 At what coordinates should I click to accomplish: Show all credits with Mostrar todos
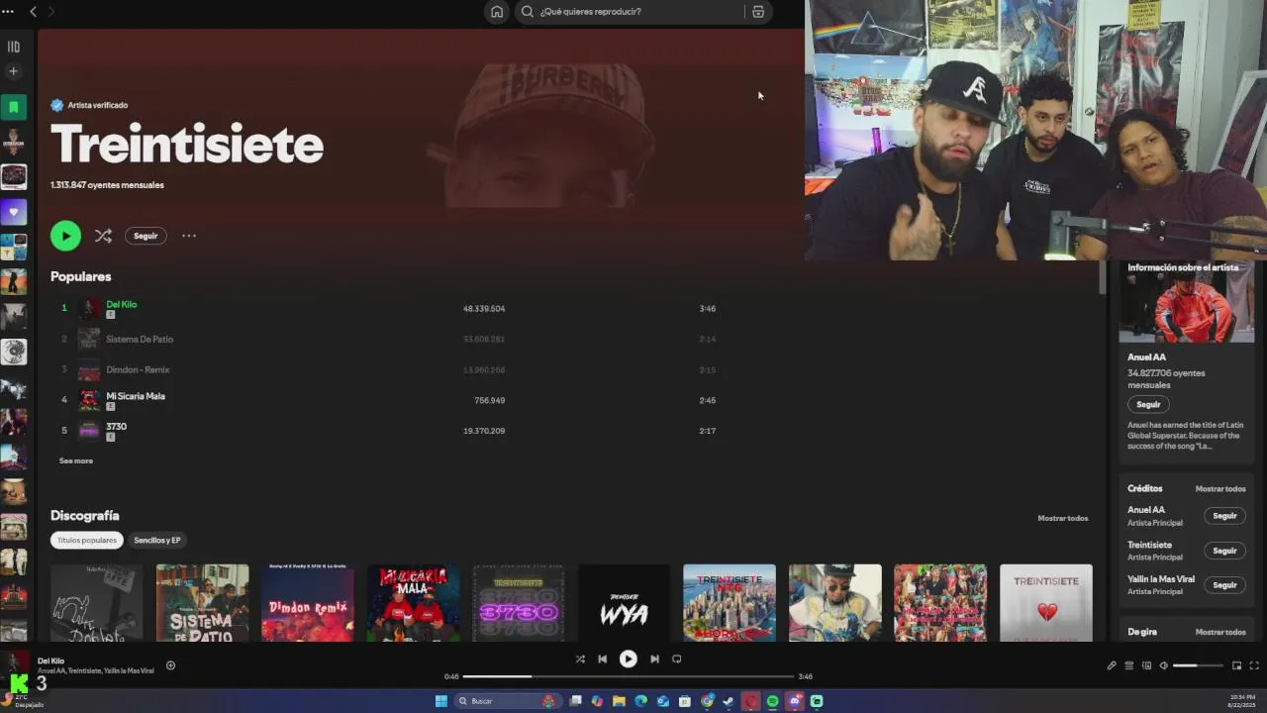1219,488
